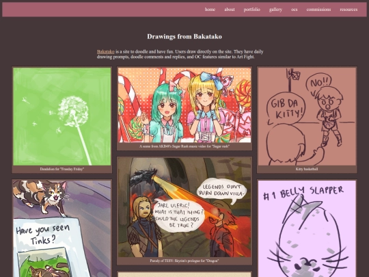View the 'Have you seen Tinks?' cat drawing
The height and width of the screenshot is (277, 369).
click(62, 228)
